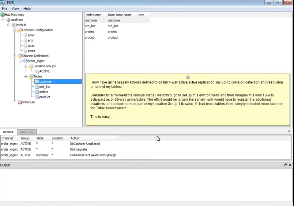
Task: Collapse the Channel Definitions node
Action: click(x=14, y=55)
